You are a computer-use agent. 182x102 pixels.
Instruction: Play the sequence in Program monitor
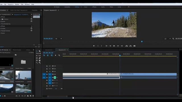pos(114,46)
